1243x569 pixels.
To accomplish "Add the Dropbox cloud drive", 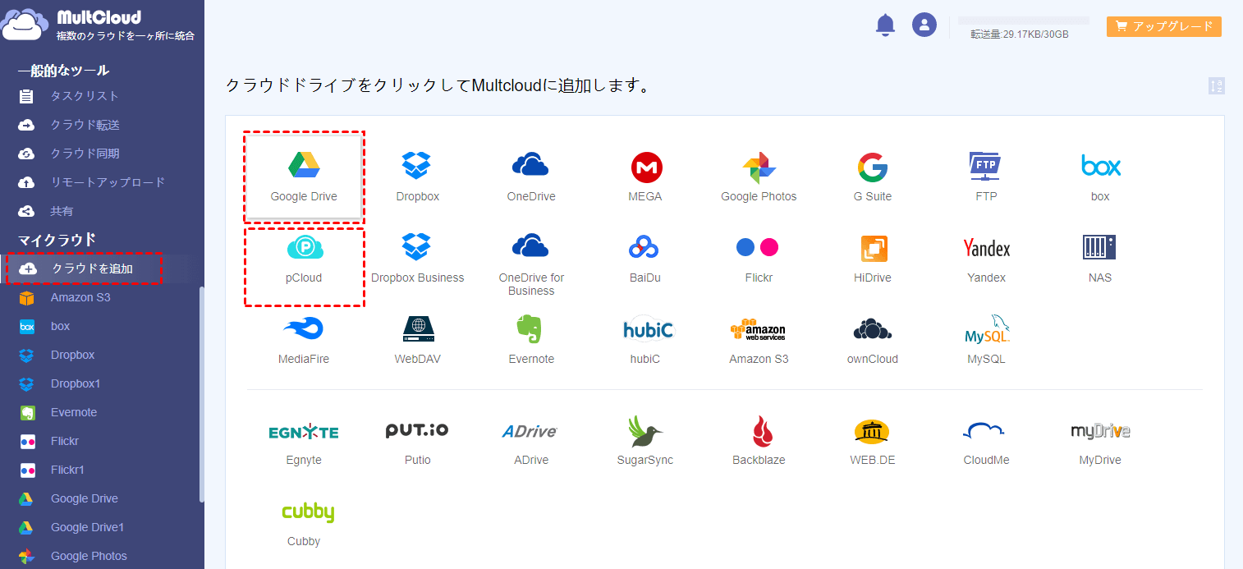I will 418,177.
